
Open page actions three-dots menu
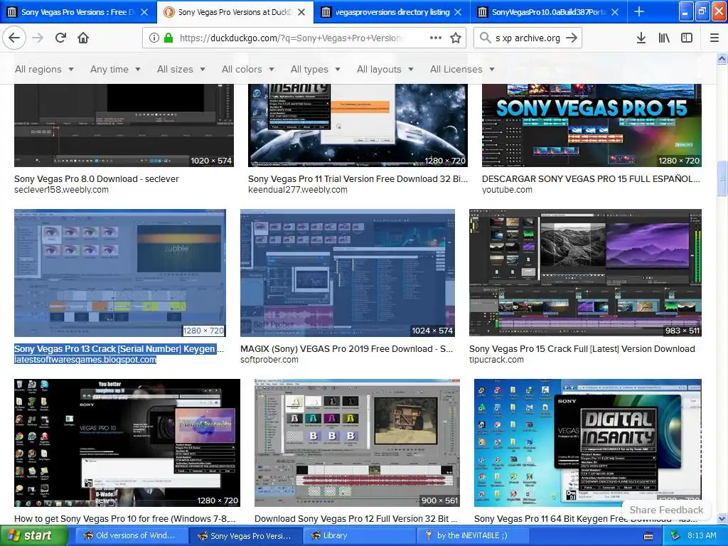coord(436,38)
